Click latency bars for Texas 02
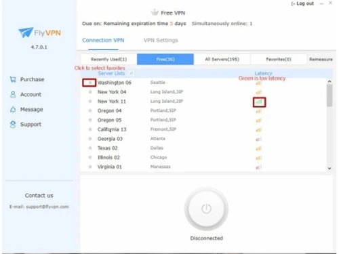 click(x=259, y=148)
